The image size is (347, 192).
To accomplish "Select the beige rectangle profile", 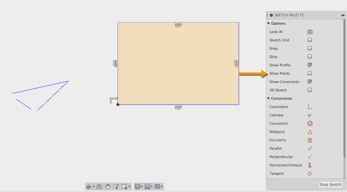I will point(178,63).
